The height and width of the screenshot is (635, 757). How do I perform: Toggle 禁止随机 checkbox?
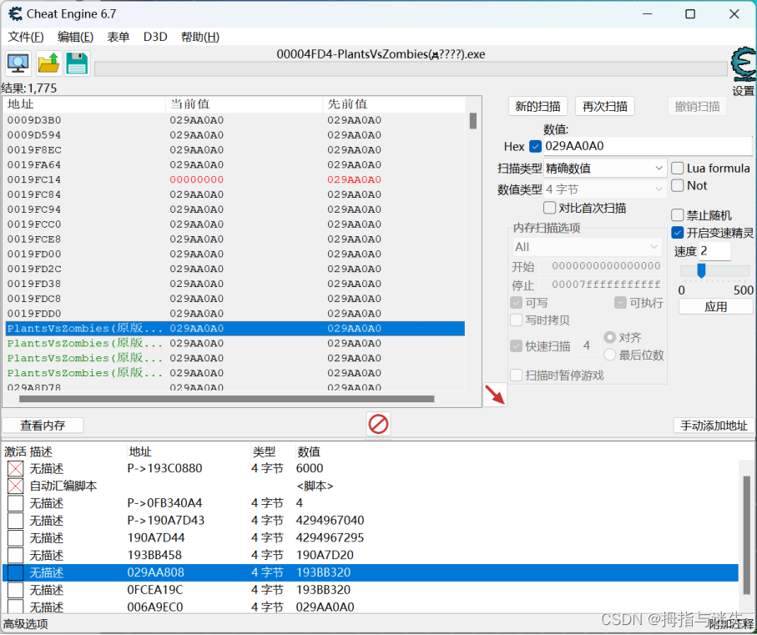click(678, 214)
